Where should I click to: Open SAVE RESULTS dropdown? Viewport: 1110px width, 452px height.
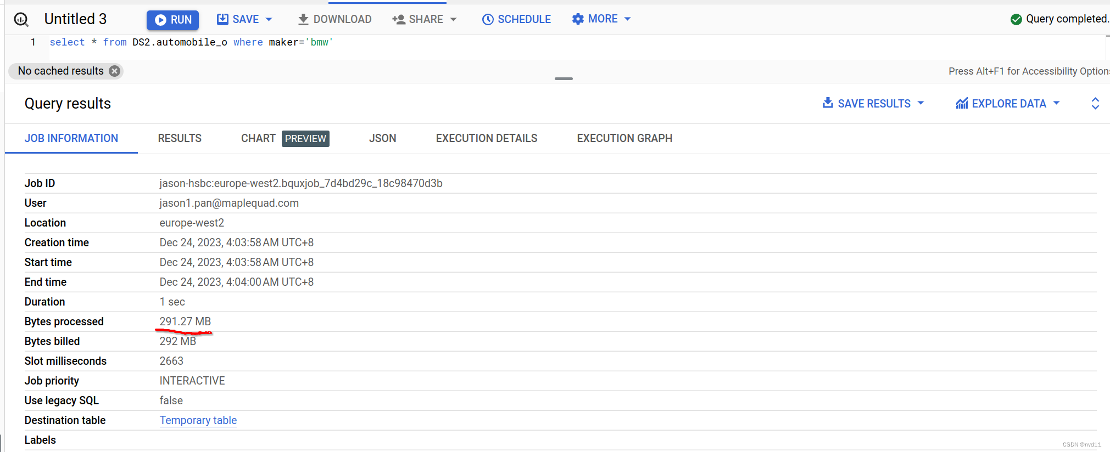point(873,103)
